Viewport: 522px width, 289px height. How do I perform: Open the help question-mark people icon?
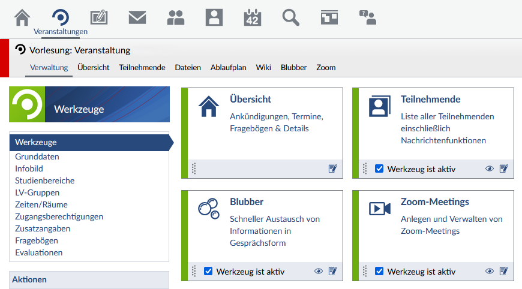pyautogui.click(x=367, y=17)
